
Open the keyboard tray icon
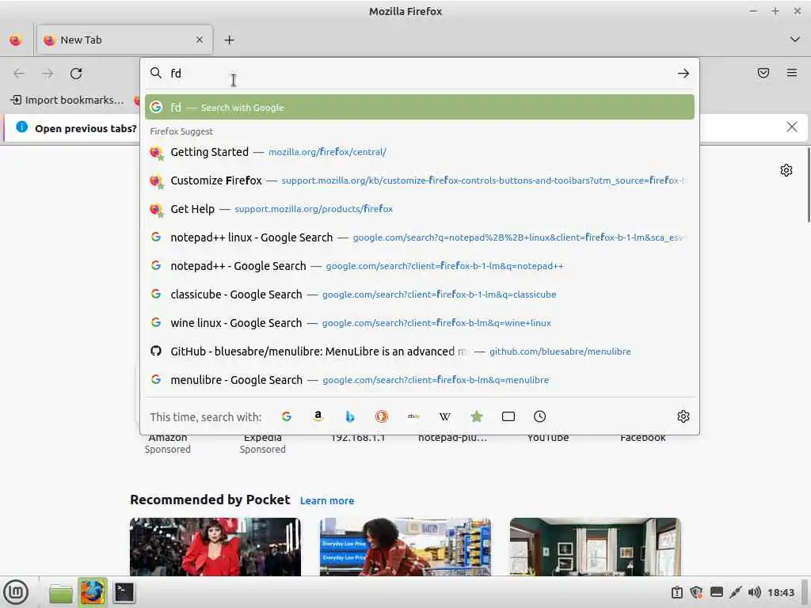click(x=716, y=592)
